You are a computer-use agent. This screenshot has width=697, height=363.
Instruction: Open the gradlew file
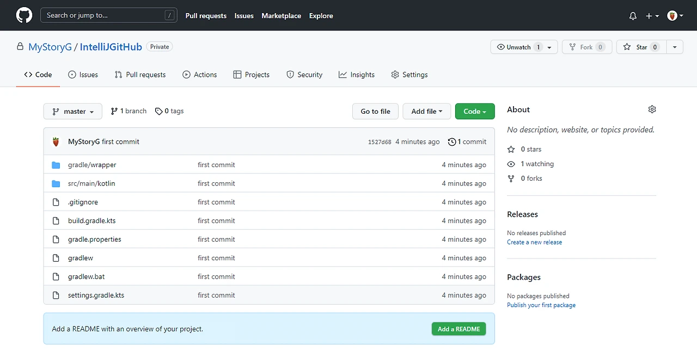coord(81,258)
